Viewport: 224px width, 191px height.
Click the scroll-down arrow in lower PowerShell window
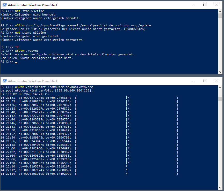(x=220, y=188)
